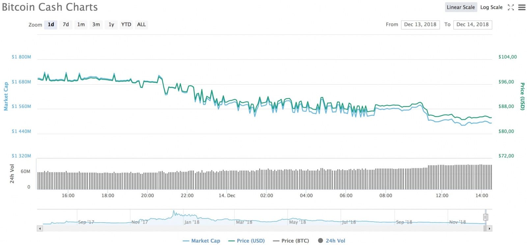Click the 12:00 time axis label
Image resolution: width=527 pixels, height=245 pixels.
[442, 196]
